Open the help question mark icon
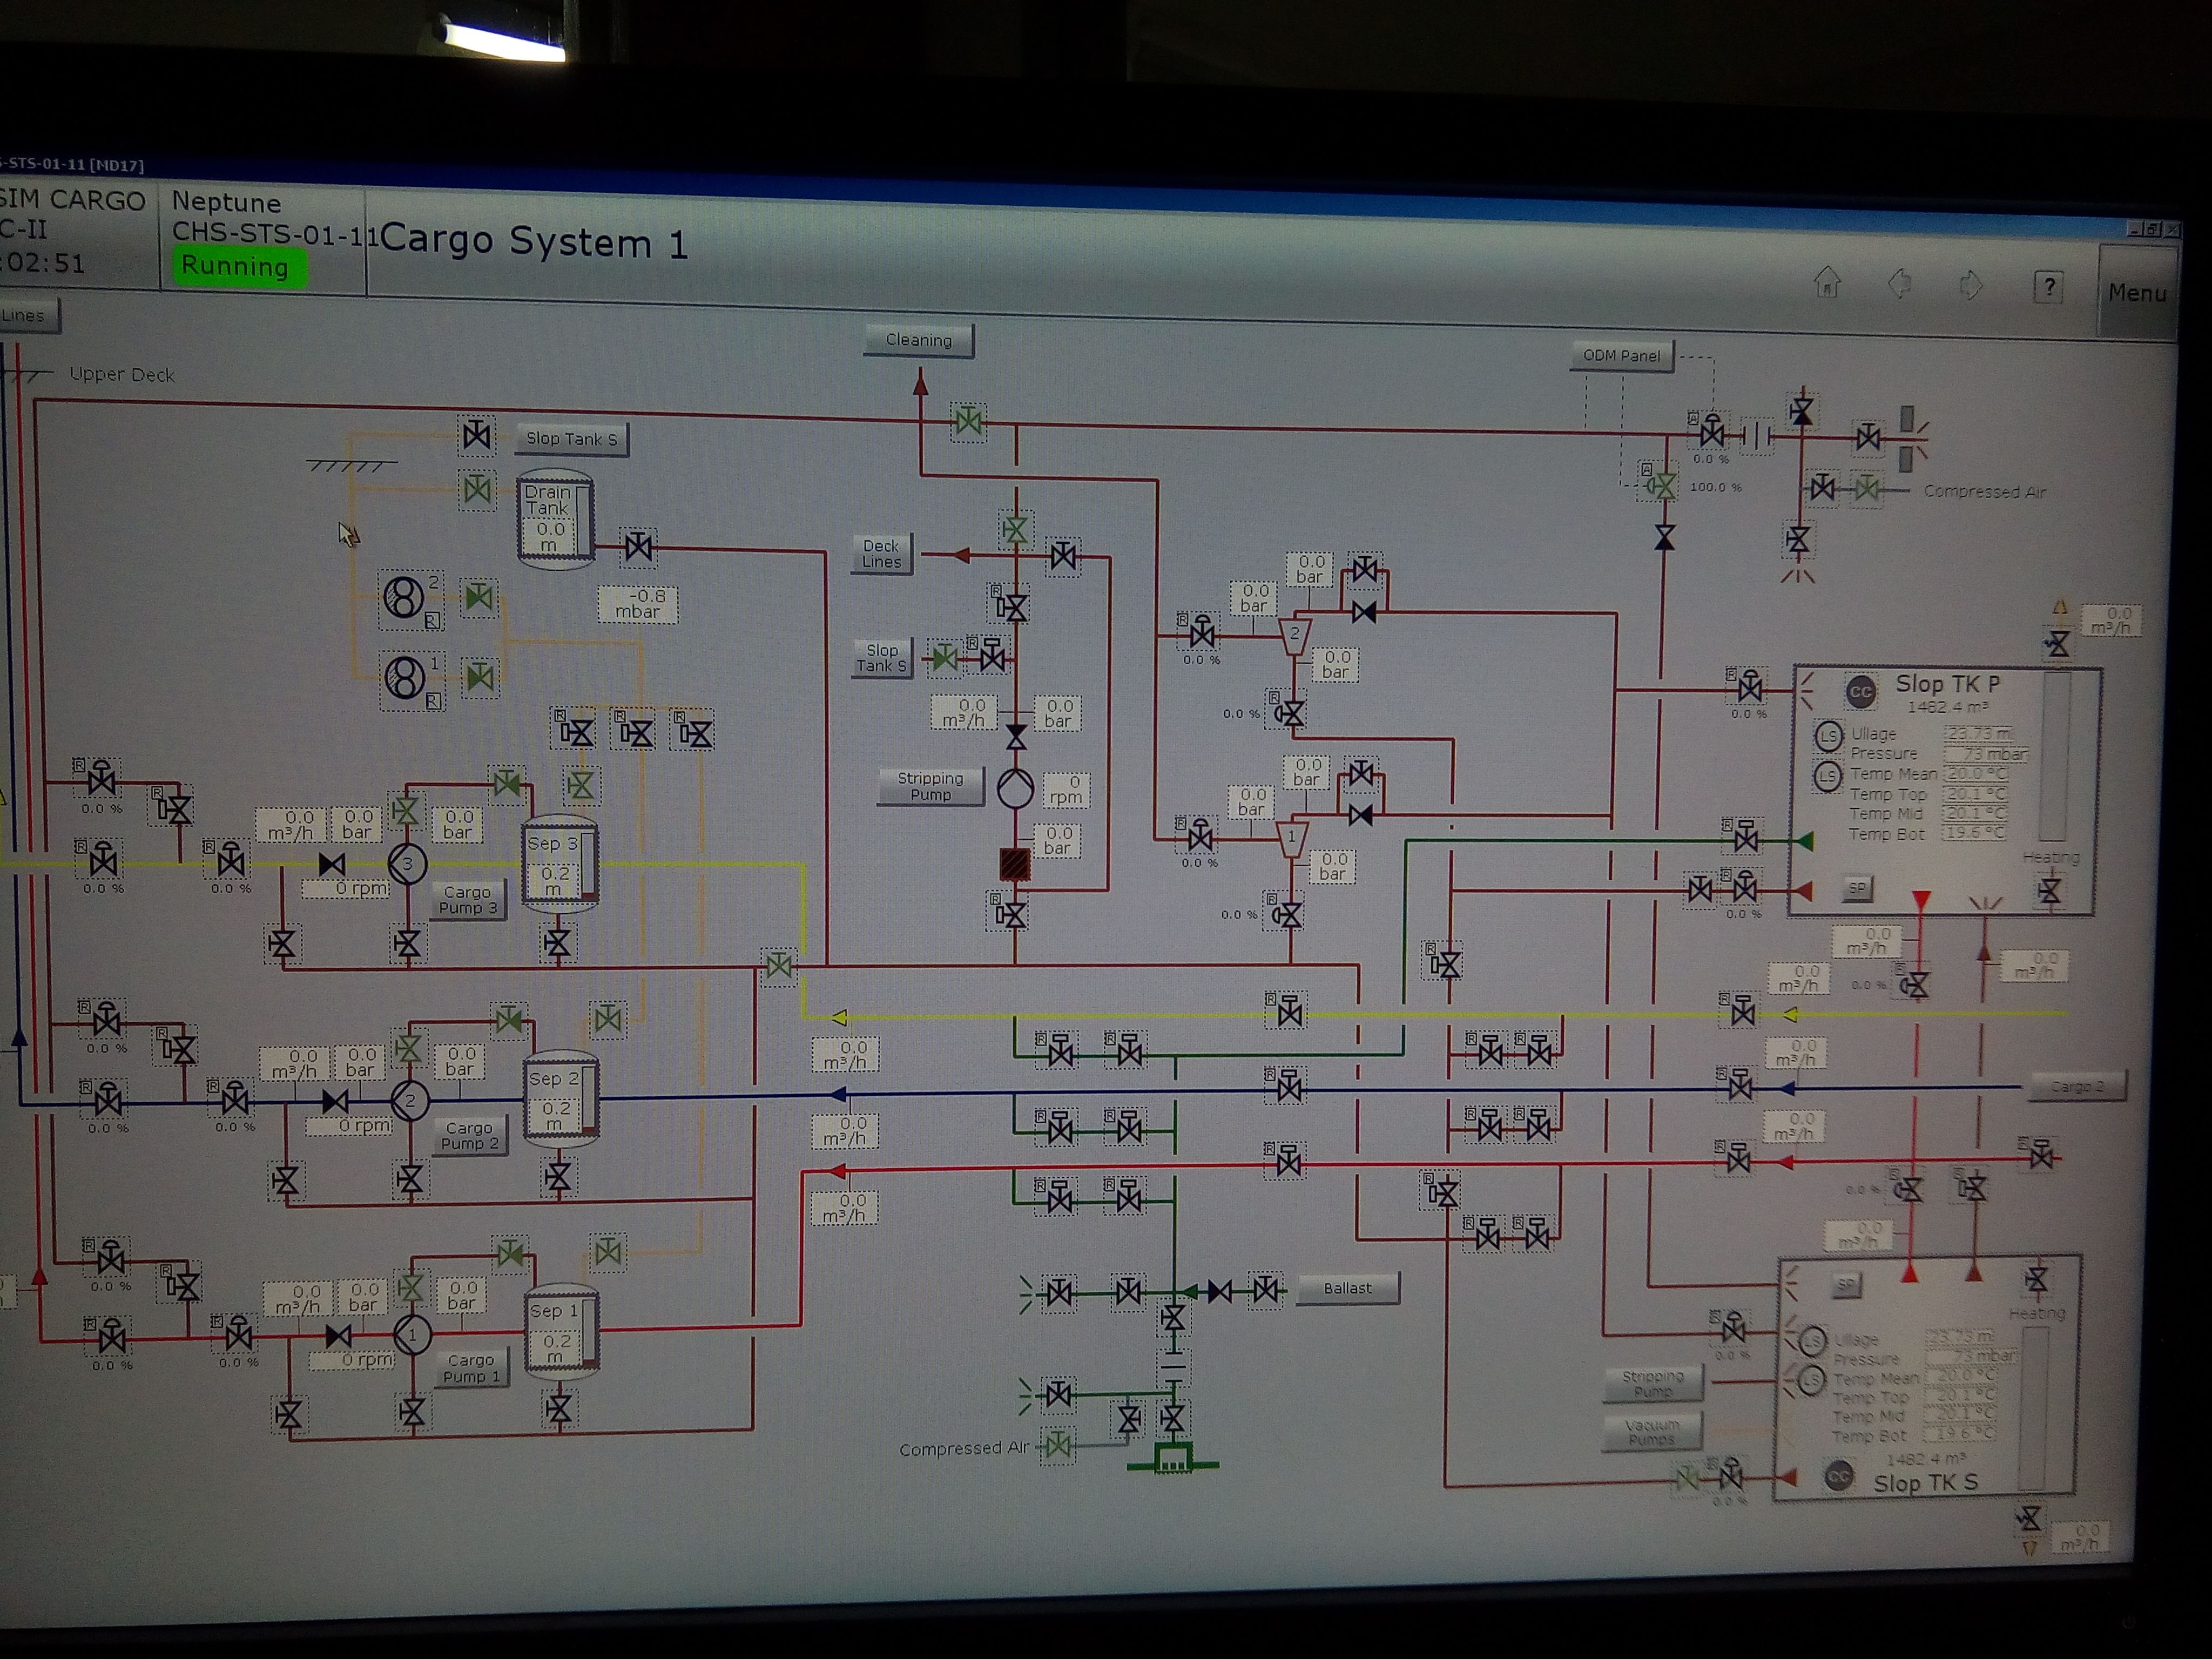Viewport: 2212px width, 1659px height. [2048, 288]
